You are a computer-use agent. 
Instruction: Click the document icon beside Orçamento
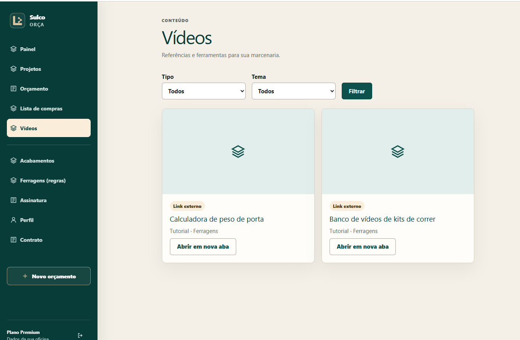tap(14, 89)
